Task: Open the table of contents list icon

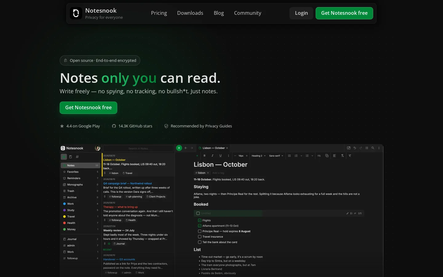Action: coord(367,148)
